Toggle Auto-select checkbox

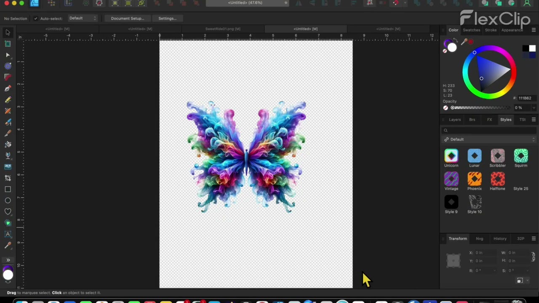click(36, 19)
